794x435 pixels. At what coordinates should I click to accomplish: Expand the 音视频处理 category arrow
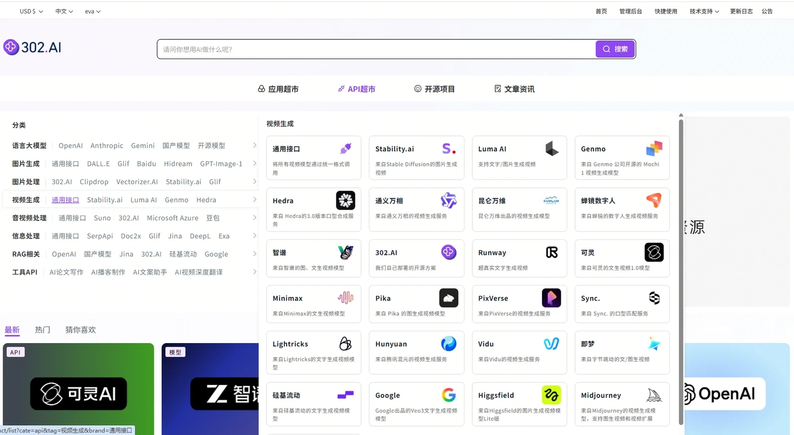coord(255,218)
